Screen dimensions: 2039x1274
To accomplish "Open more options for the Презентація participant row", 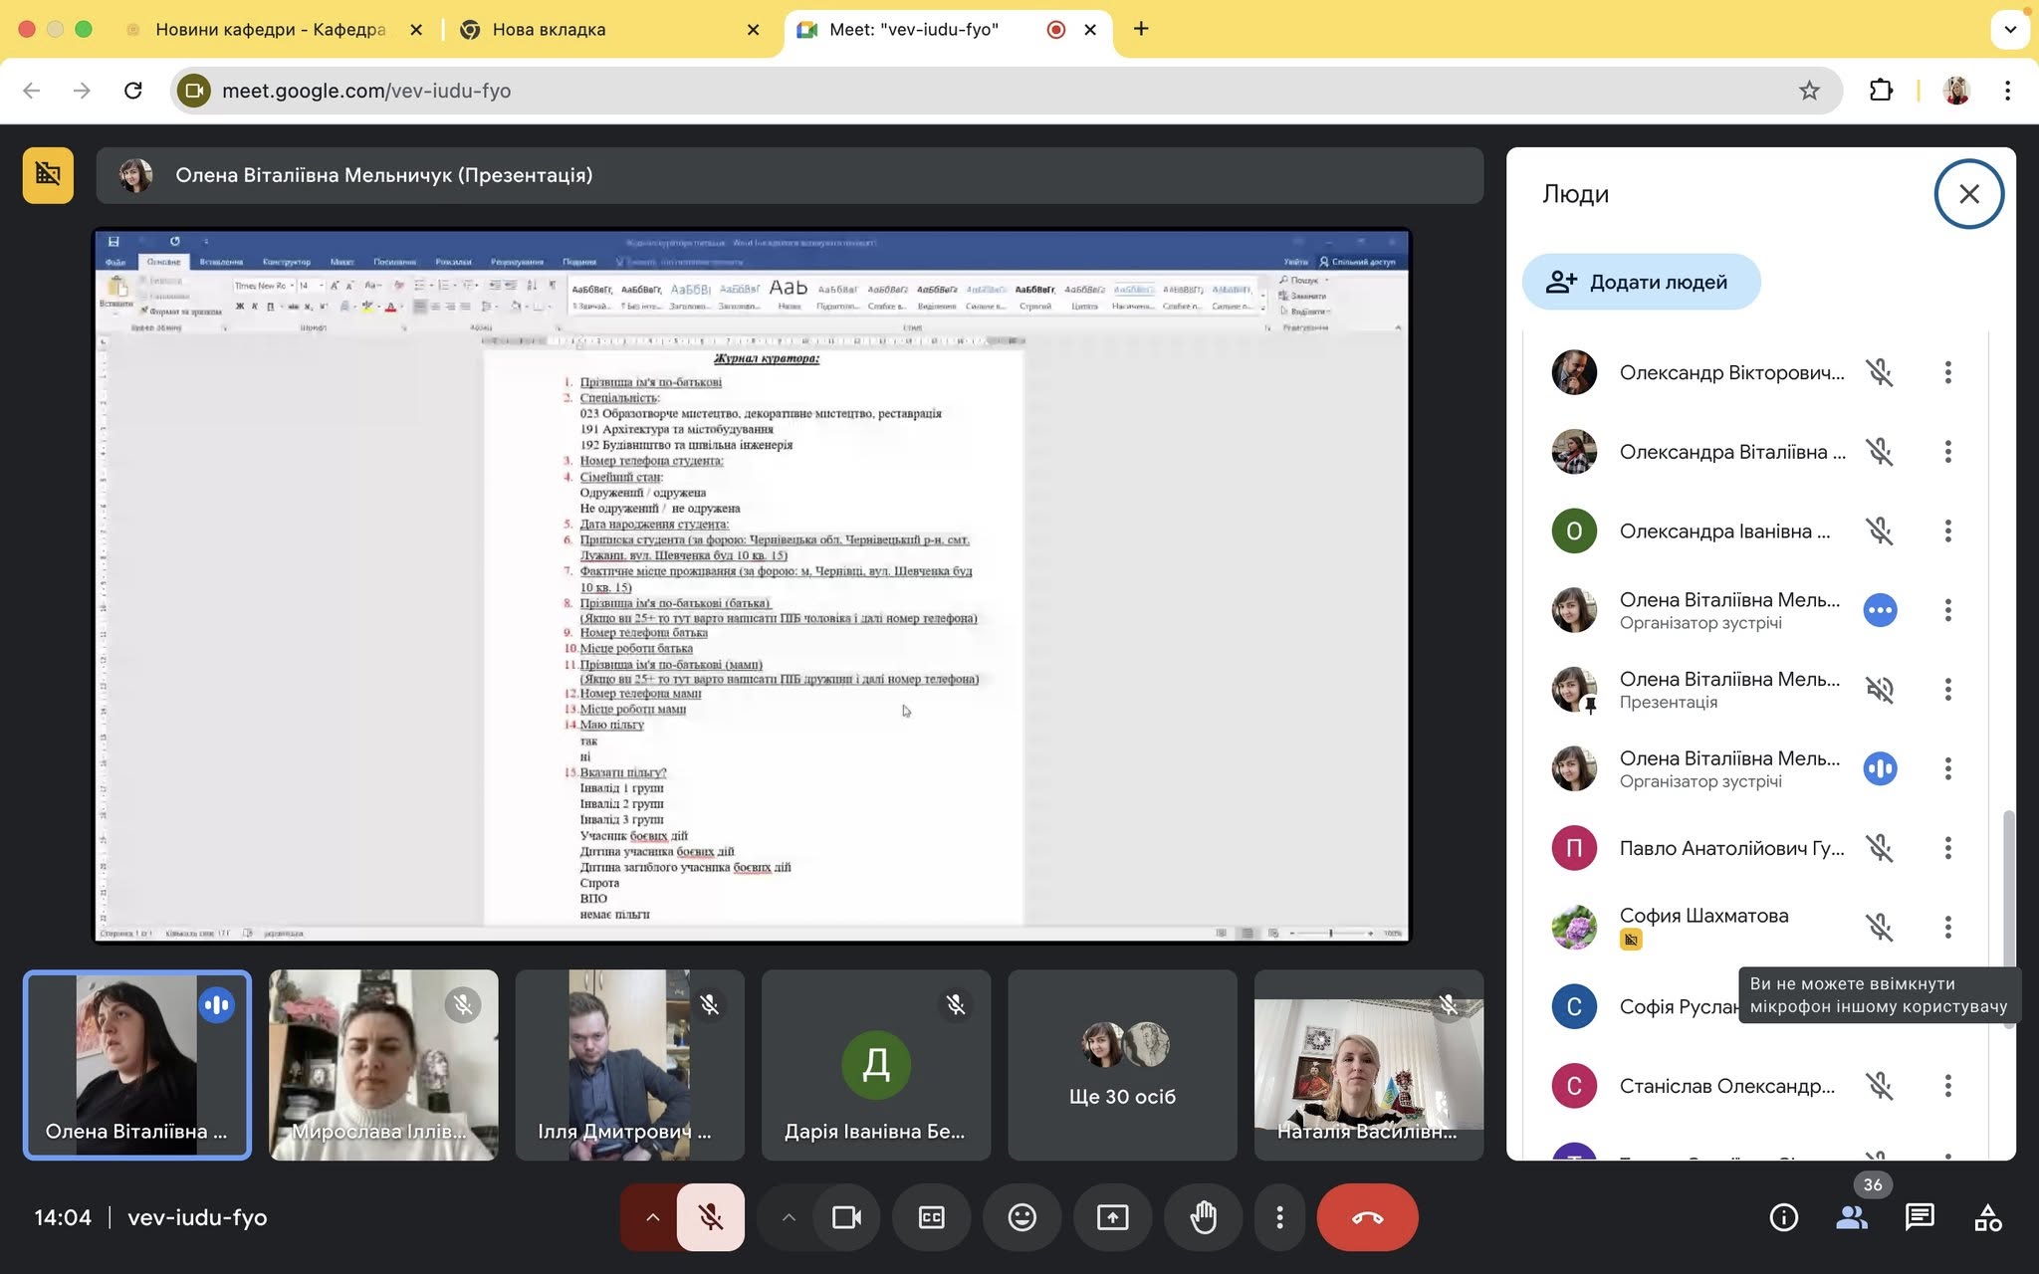I will (1947, 689).
